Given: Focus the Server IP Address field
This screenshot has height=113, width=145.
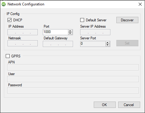Looking at the screenshot, I should tap(95, 32).
